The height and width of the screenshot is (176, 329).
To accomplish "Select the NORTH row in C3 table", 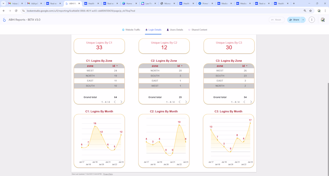I will click(x=229, y=86).
